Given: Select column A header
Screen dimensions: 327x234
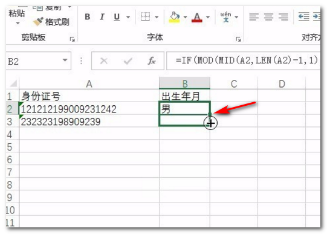Looking at the screenshot, I should click(89, 83).
